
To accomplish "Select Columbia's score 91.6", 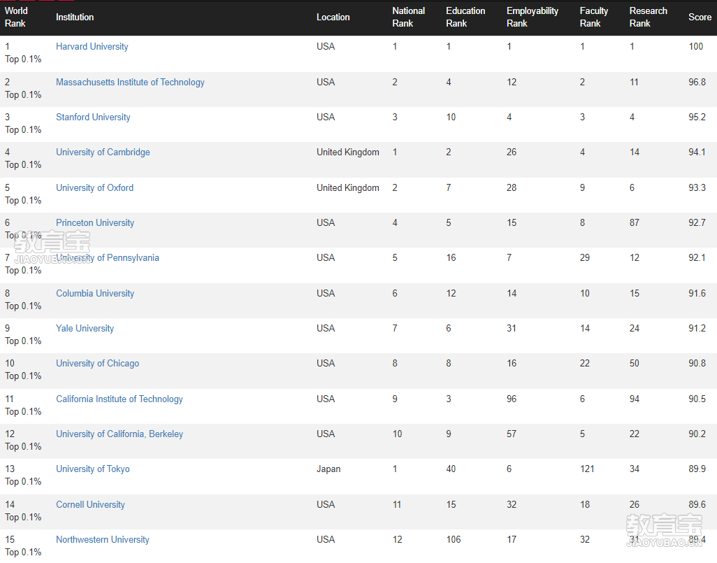I will pyautogui.click(x=697, y=294).
